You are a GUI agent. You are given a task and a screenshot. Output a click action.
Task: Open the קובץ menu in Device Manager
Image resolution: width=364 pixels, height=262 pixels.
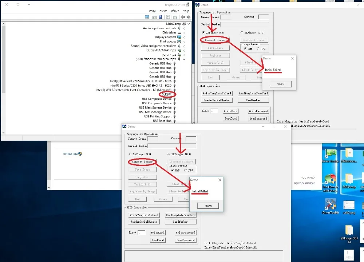[186, 11]
